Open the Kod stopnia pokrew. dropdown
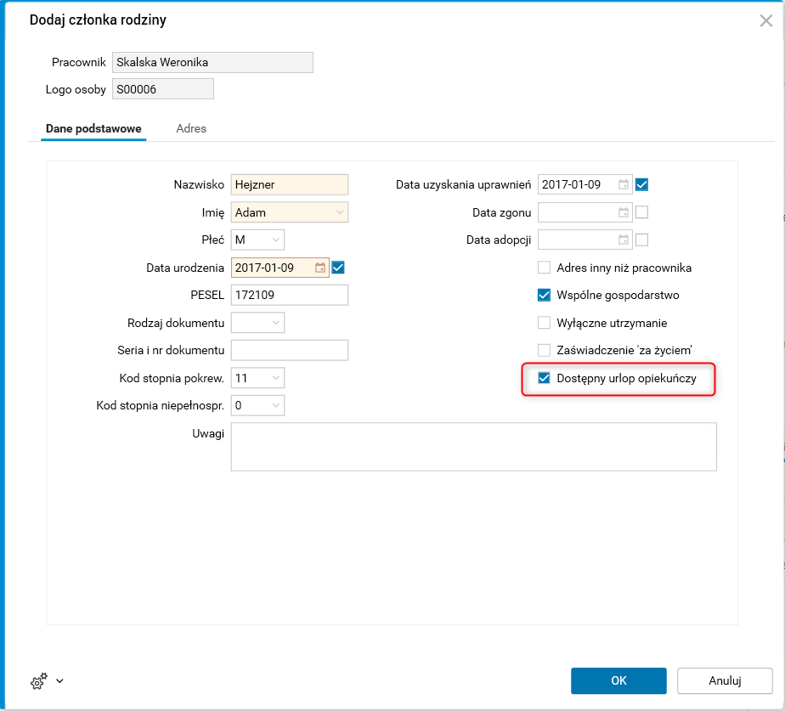Viewport: 785px width, 711px height. click(276, 378)
